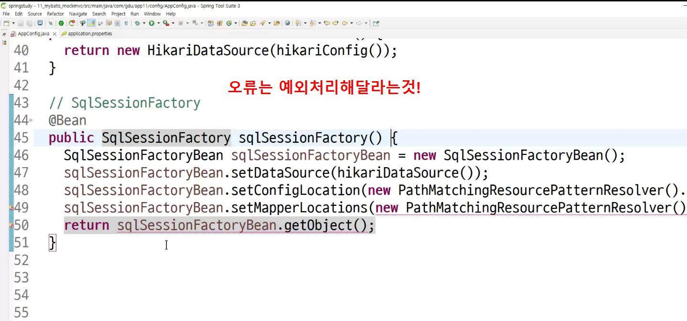Go to Next Annotation arrow icon

point(297,23)
